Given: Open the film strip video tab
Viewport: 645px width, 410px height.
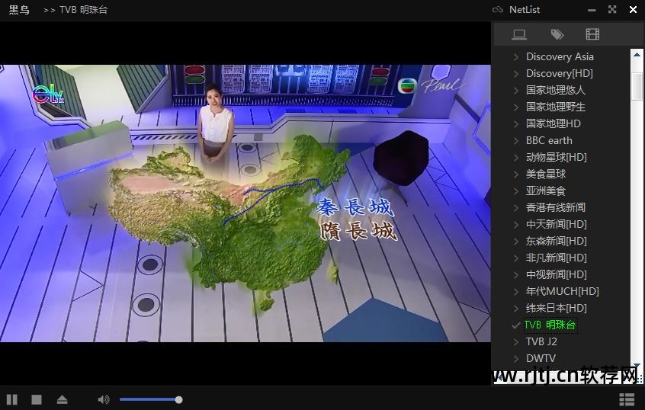Looking at the screenshot, I should tap(592, 34).
